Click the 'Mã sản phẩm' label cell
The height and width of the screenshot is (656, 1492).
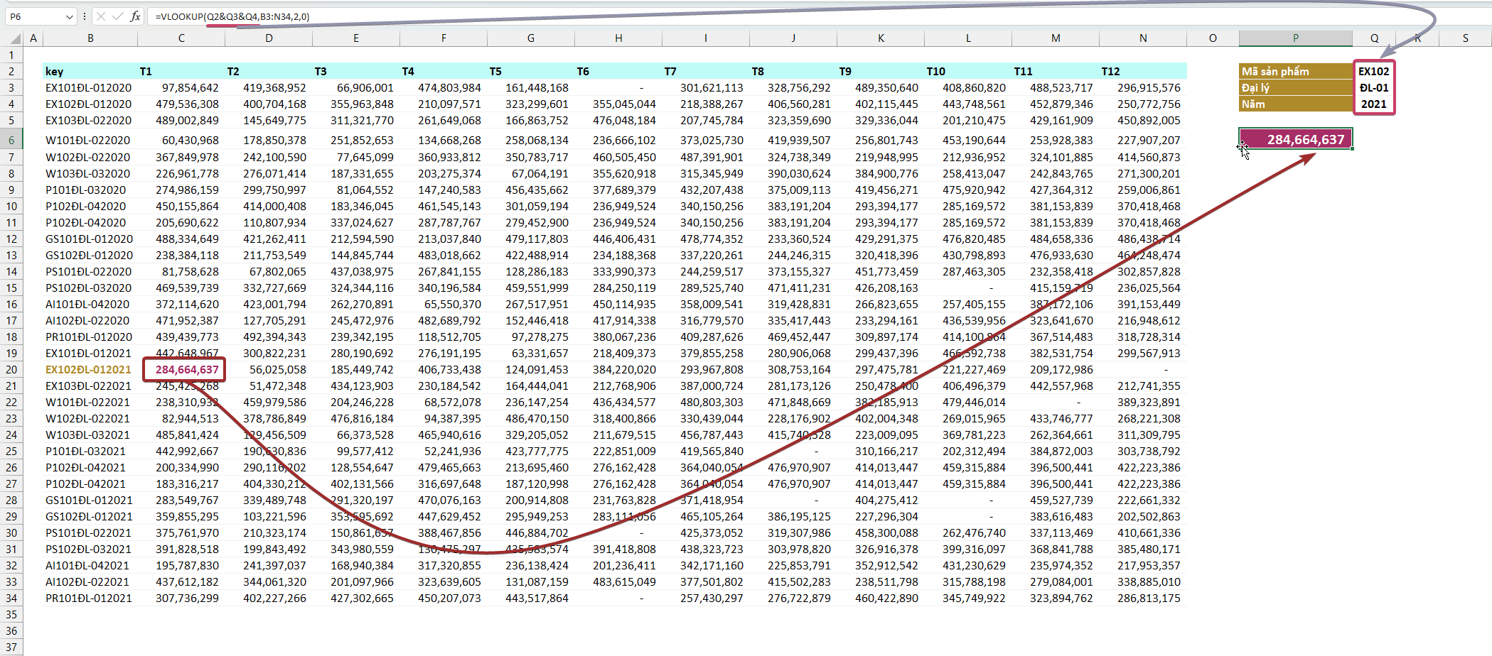tap(1295, 71)
